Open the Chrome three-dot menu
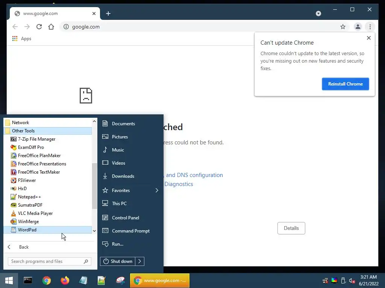The width and height of the screenshot is (385, 288). (x=370, y=27)
